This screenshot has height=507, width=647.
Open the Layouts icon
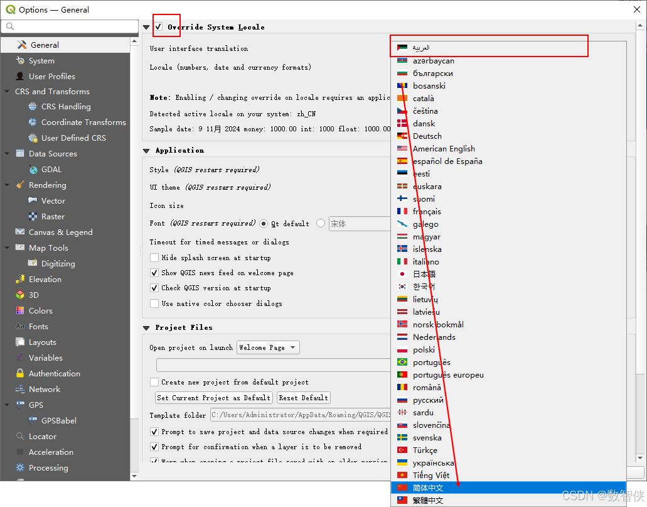(20, 342)
